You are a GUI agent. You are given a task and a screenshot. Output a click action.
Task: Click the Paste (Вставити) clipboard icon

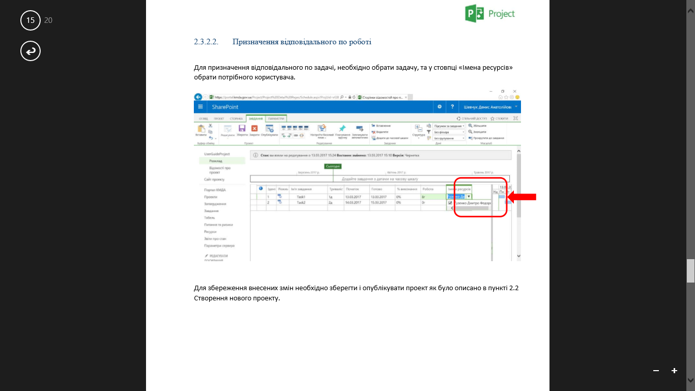coord(201,129)
